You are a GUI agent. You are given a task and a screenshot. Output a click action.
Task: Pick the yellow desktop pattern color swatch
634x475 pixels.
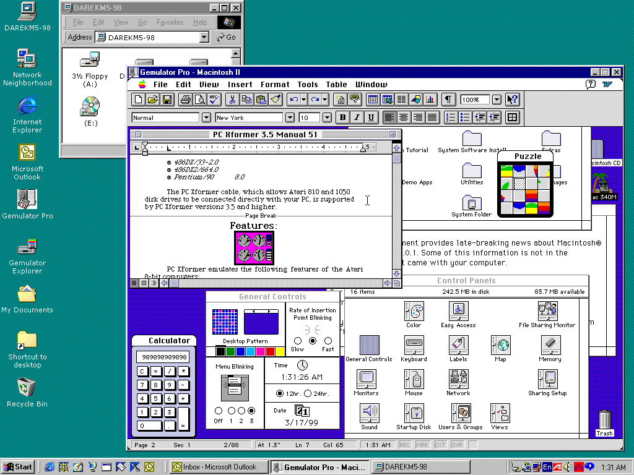(280, 351)
